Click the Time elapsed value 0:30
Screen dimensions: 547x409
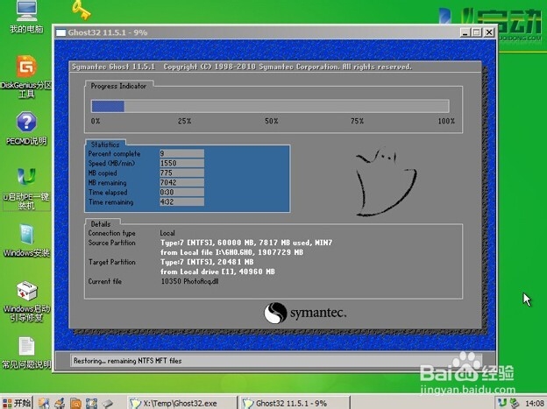[181, 192]
